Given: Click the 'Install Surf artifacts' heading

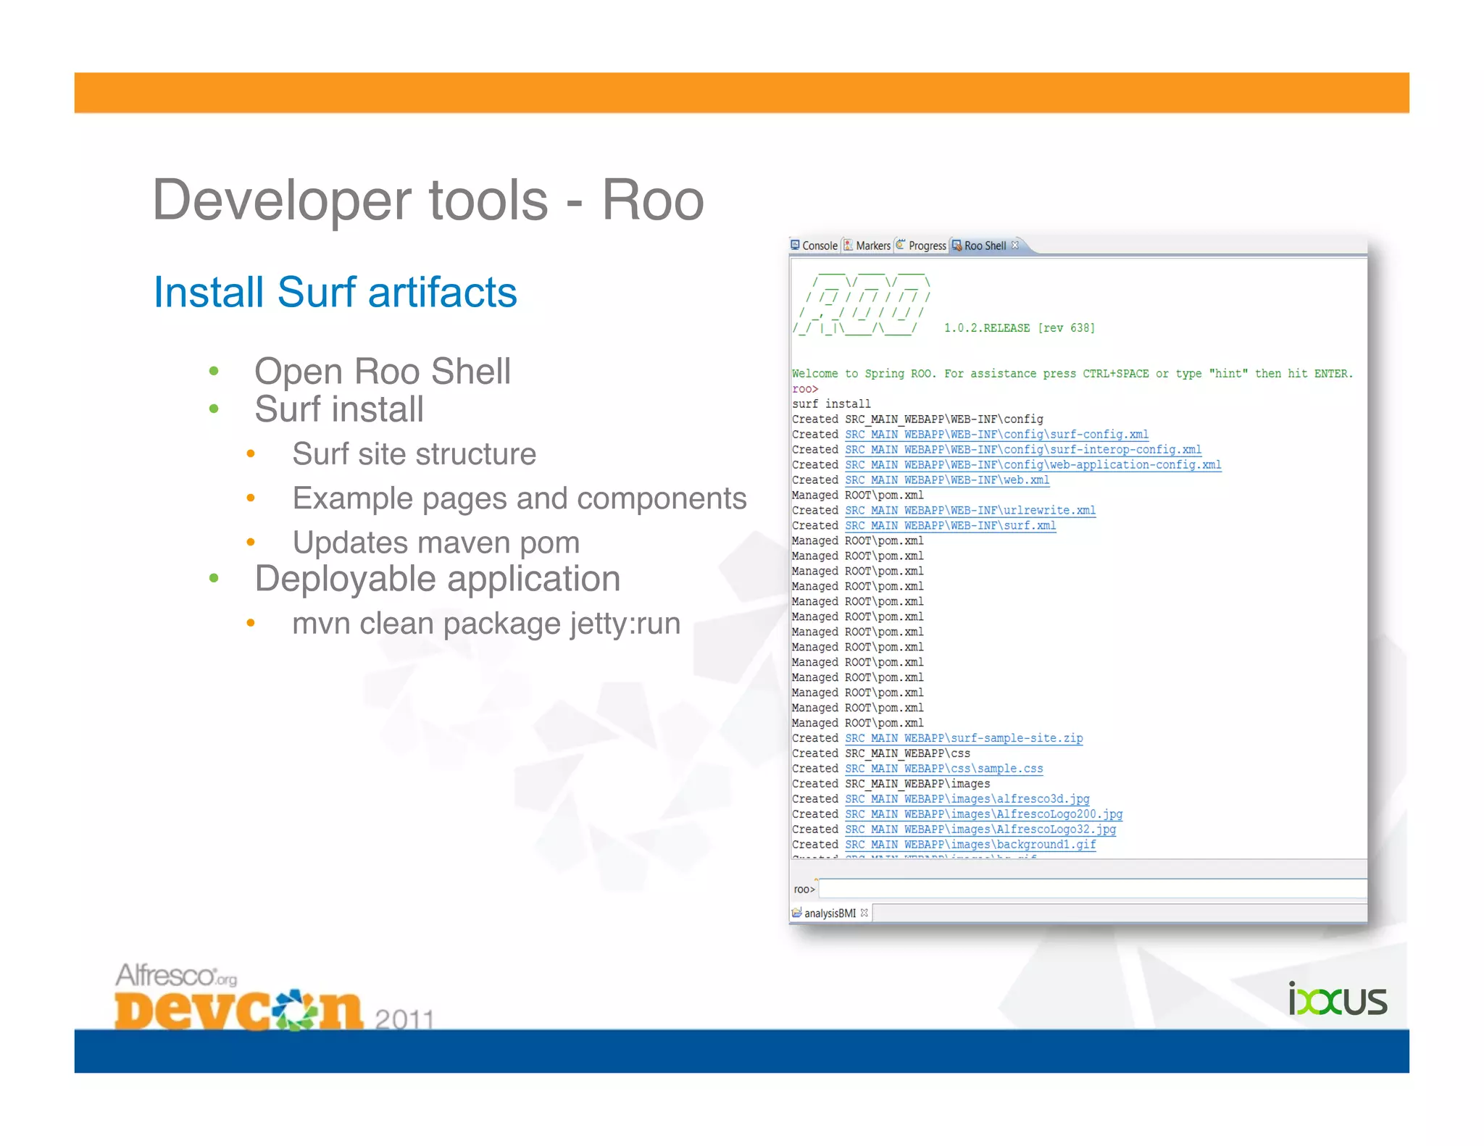Looking at the screenshot, I should [x=335, y=292].
